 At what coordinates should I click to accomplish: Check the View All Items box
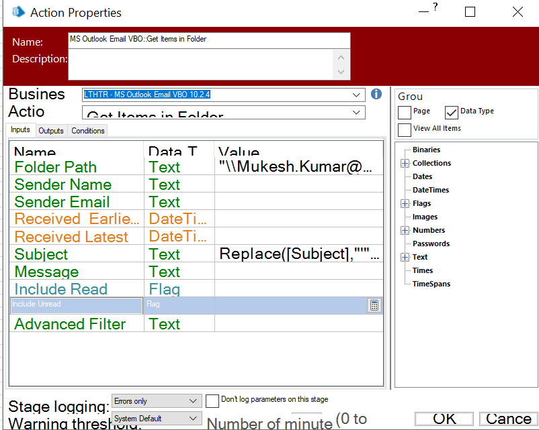(405, 129)
